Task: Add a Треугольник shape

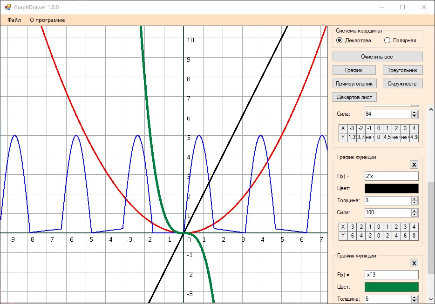Action: 402,70
